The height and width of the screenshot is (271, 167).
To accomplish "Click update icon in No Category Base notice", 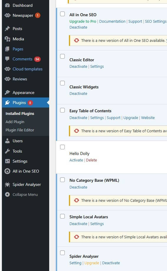I will click(77, 200).
